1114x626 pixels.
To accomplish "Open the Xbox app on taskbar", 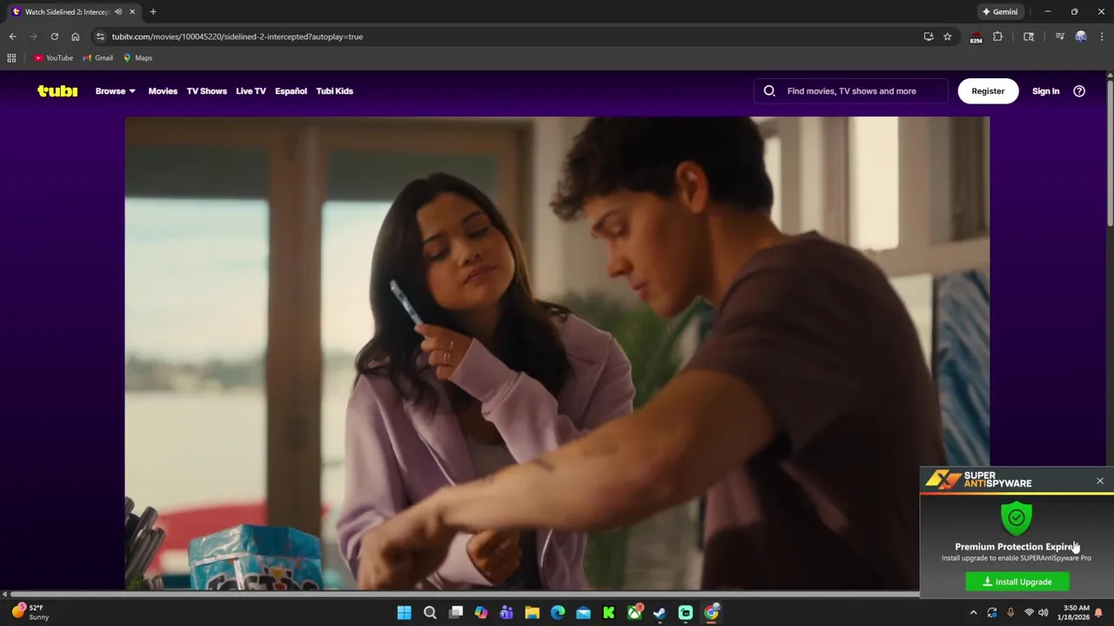I will pos(634,613).
